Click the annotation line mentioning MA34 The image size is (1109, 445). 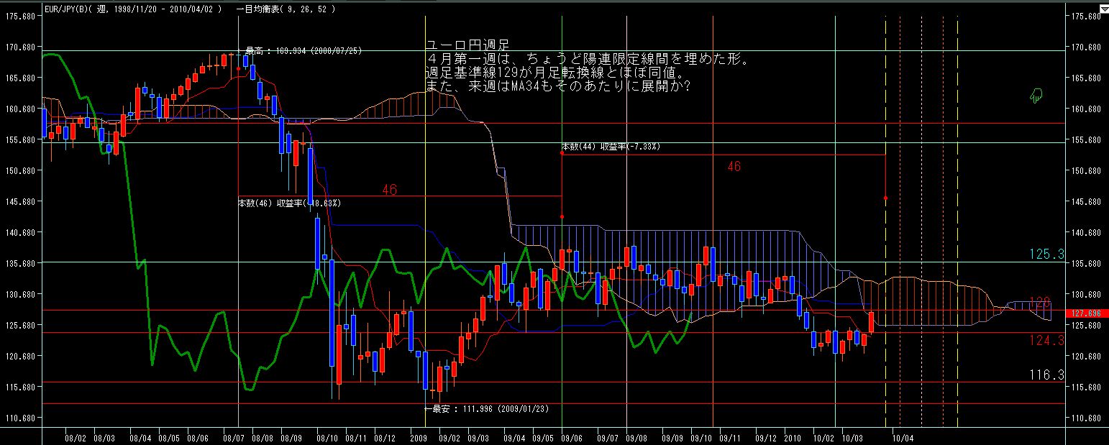559,86
